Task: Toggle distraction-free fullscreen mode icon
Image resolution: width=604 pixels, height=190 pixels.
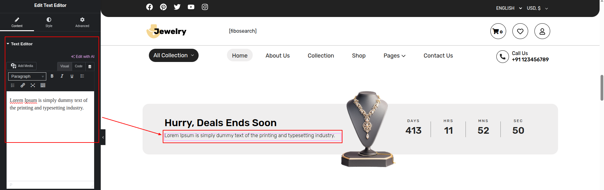Action: (x=33, y=85)
